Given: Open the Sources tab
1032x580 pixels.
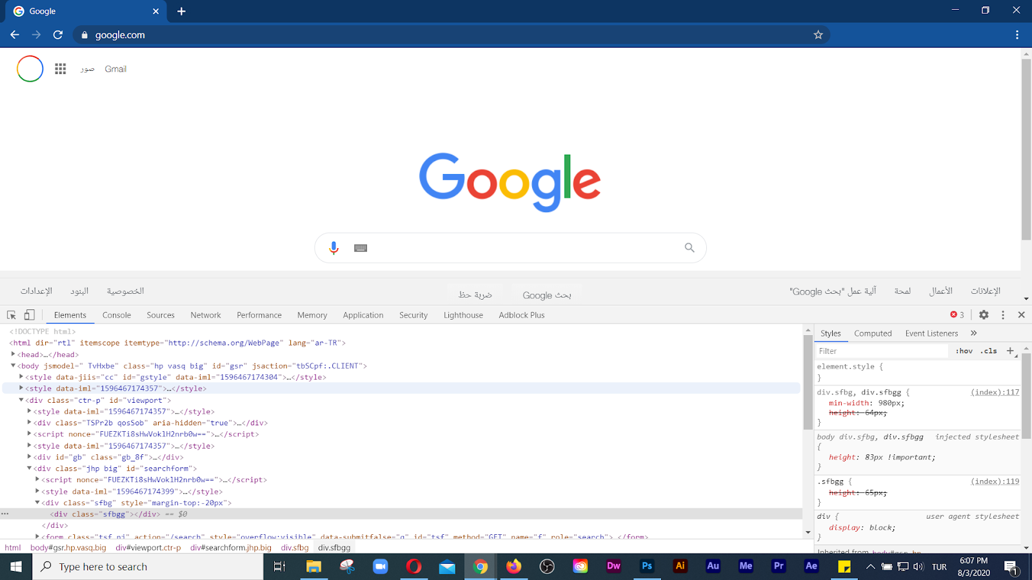Looking at the screenshot, I should coord(161,315).
